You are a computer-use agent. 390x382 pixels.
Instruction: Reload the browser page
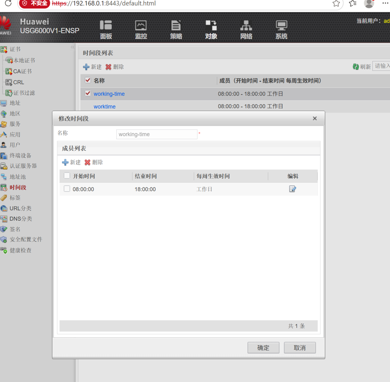click(x=8, y=3)
